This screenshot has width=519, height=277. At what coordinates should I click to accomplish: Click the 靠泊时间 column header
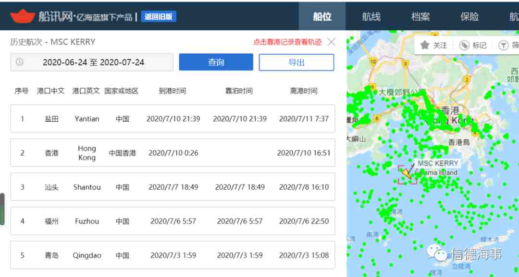pos(239,91)
